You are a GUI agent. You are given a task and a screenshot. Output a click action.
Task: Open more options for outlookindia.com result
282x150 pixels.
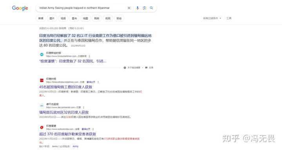93,129
